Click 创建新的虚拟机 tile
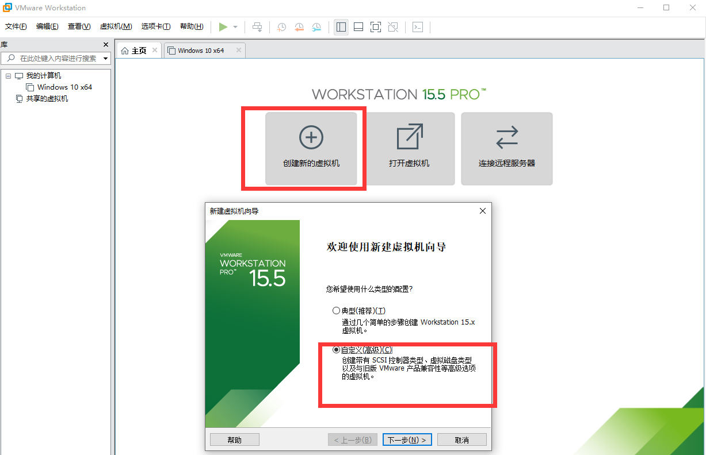The height and width of the screenshot is (455, 706). [311, 148]
